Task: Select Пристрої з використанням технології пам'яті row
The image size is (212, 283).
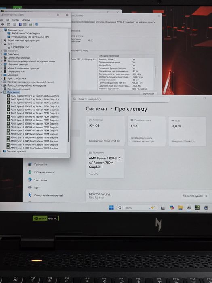Action: [30, 82]
